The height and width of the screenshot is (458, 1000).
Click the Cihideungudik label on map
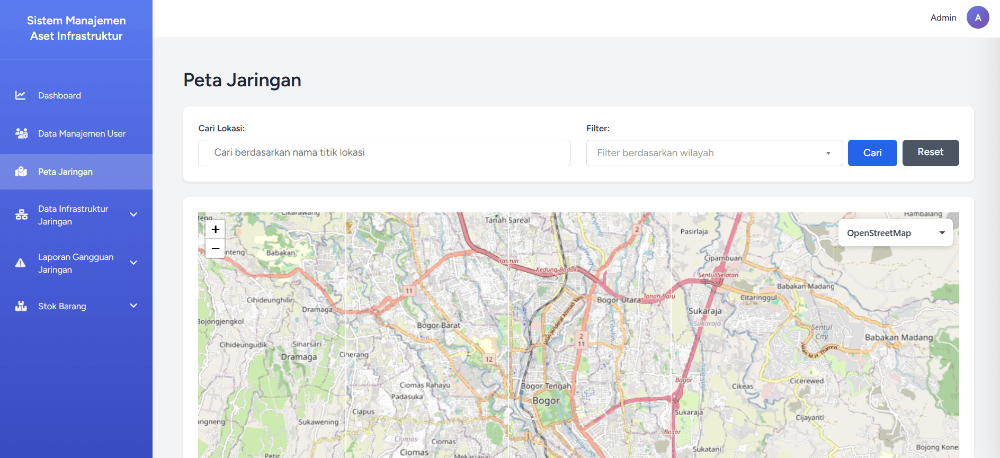(x=244, y=345)
